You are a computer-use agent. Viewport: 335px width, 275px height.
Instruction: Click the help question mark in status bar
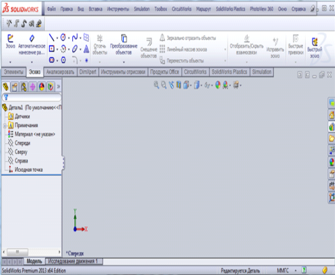click(x=304, y=270)
